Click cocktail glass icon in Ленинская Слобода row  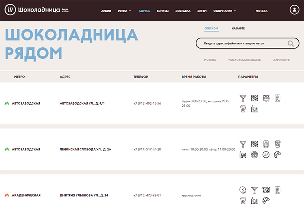(x=243, y=144)
